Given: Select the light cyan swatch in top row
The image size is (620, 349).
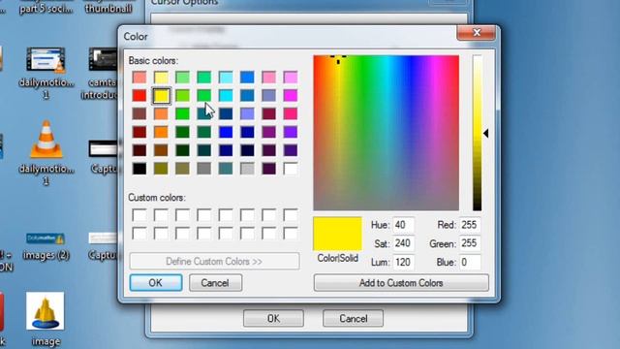Looking at the screenshot, I should [x=226, y=78].
